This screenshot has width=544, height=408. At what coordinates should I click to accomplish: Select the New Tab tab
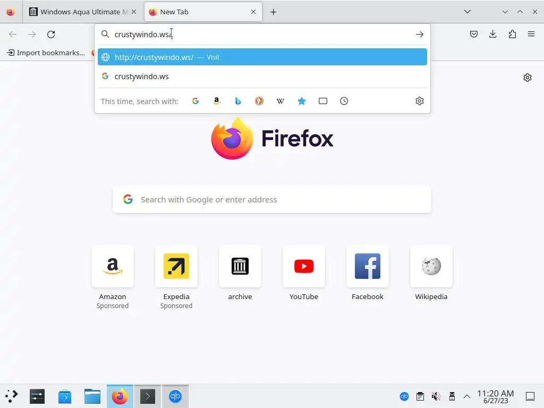(x=203, y=12)
